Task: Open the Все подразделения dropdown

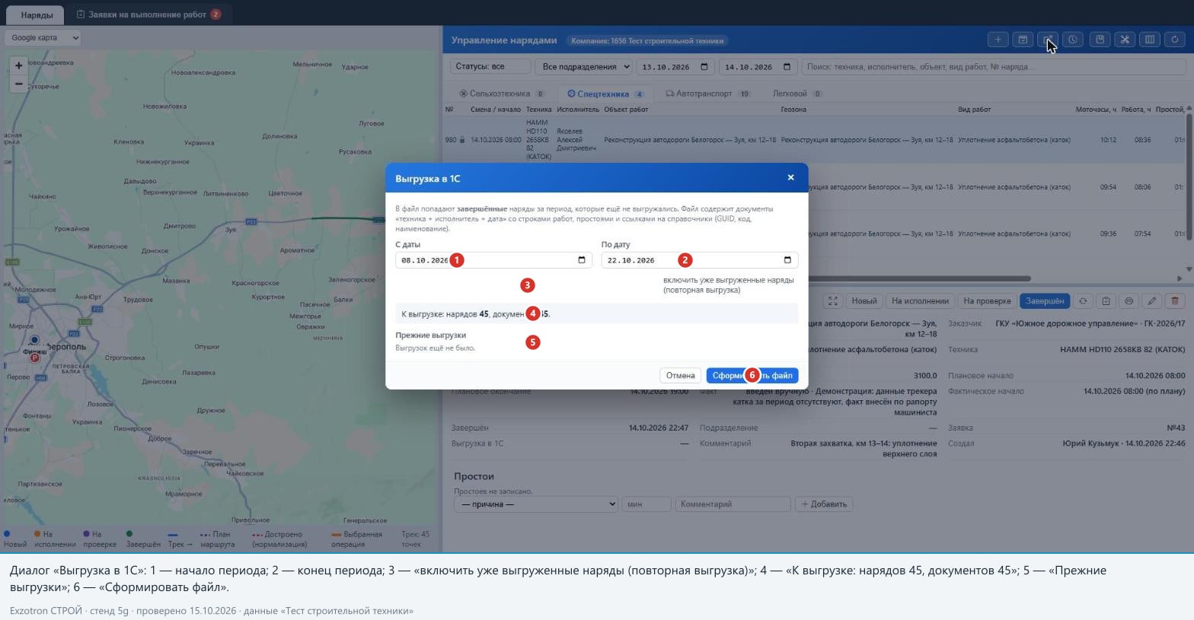Action: [x=583, y=66]
